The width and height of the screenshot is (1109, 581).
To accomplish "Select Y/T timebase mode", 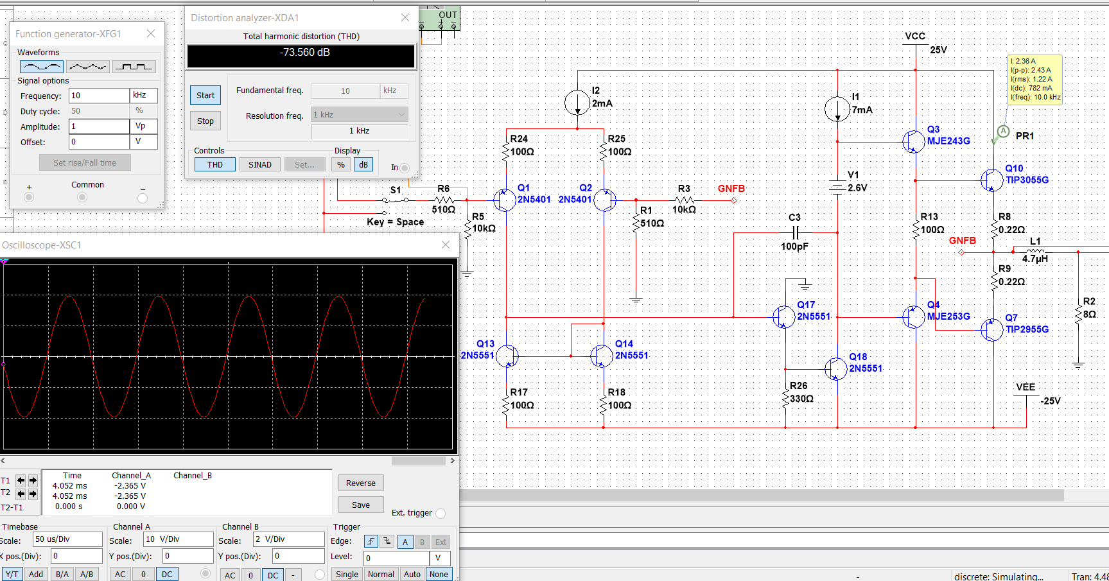I will (12, 574).
